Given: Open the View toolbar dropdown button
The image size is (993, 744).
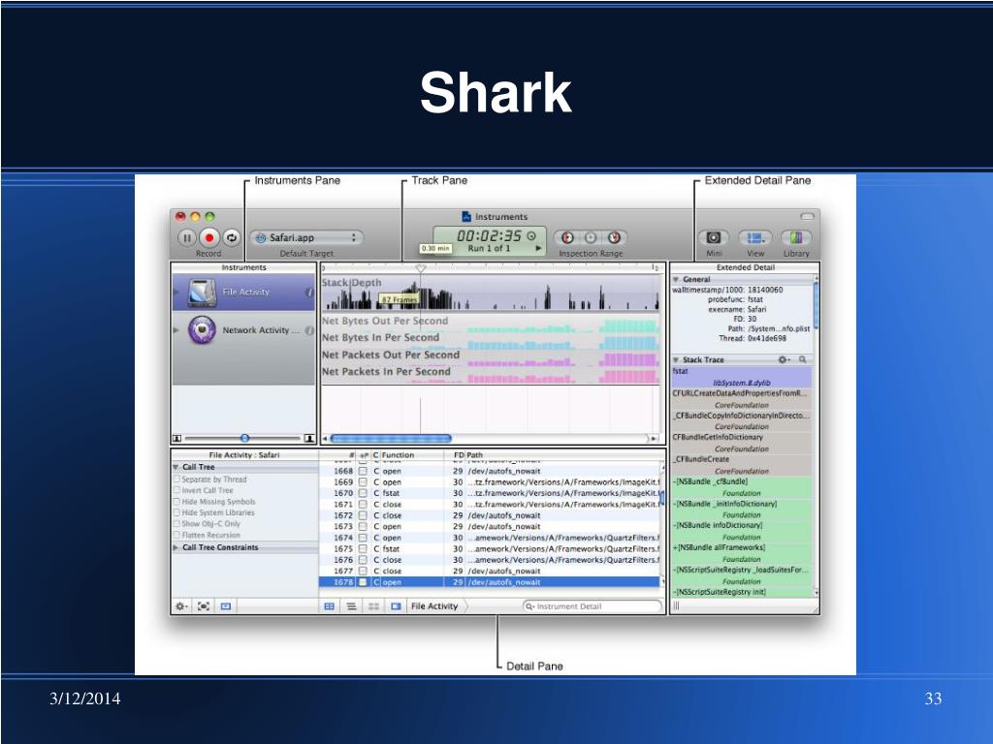Looking at the screenshot, I should point(754,238).
